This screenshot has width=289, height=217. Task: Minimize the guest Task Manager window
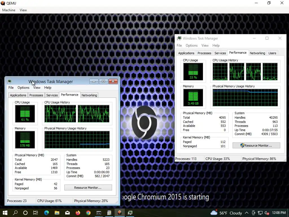tap(94, 81)
